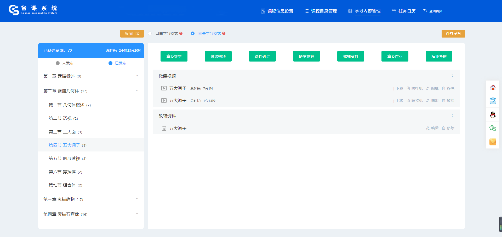Viewport: 502px width, 237px height.
Task: Click the help icon beside 自由学习模式
Action: (181, 33)
